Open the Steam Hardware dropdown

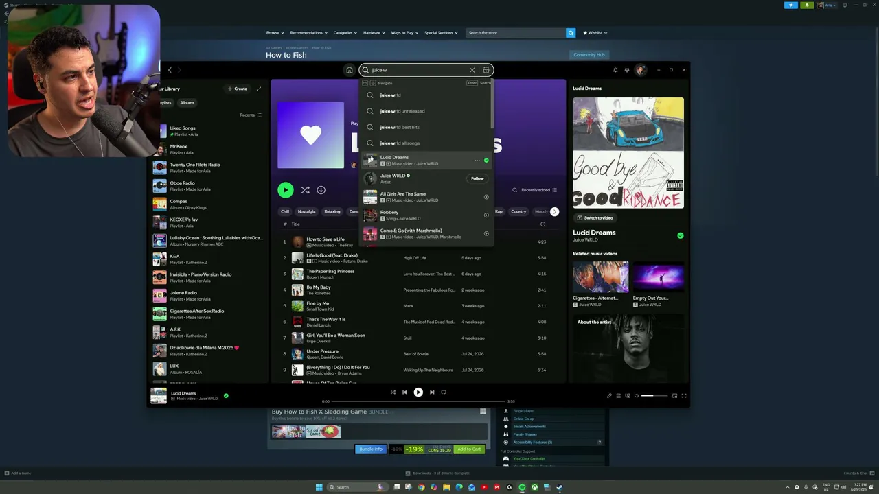pos(374,33)
